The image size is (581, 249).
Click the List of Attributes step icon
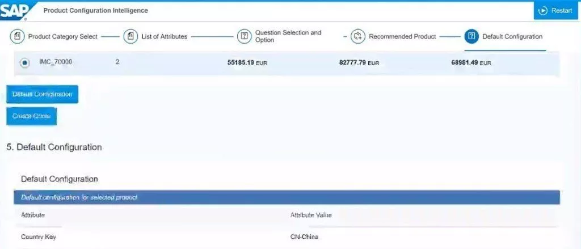[130, 37]
